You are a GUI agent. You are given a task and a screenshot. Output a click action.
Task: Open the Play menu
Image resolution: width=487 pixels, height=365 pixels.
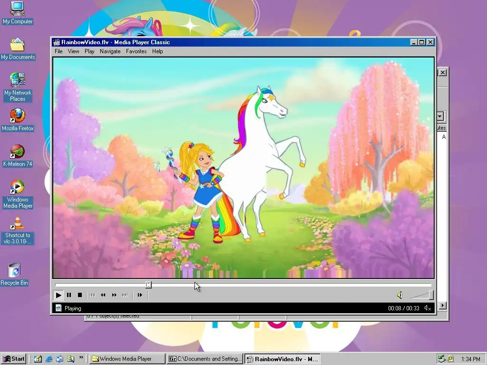(x=89, y=51)
